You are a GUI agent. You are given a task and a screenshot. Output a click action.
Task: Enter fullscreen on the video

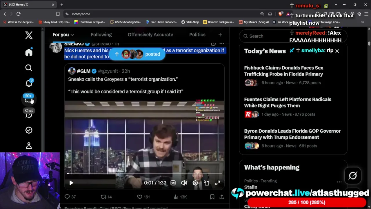point(218,183)
